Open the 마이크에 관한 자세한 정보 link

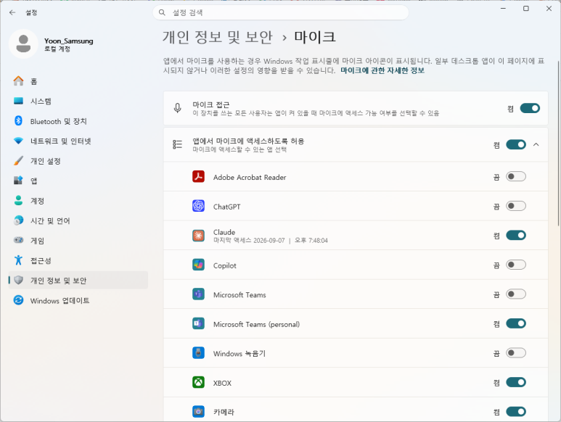point(382,70)
